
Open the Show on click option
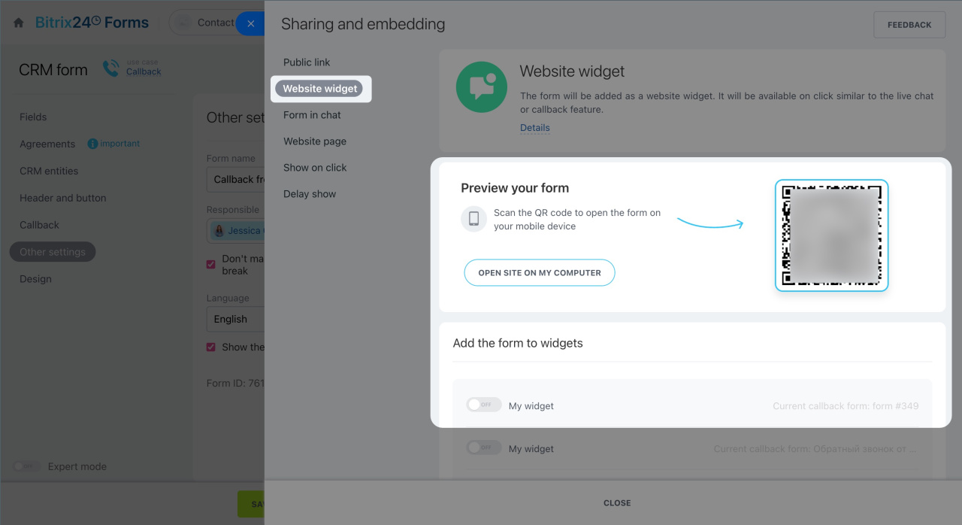pyautogui.click(x=315, y=168)
